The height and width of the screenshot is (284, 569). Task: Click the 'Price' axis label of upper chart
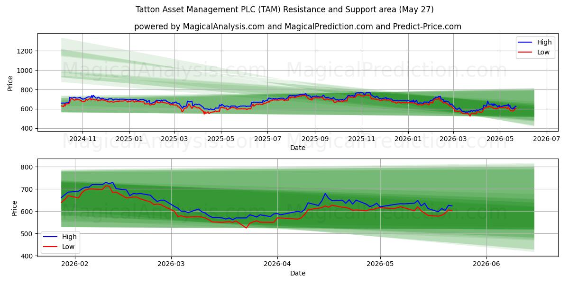pyautogui.click(x=10, y=83)
